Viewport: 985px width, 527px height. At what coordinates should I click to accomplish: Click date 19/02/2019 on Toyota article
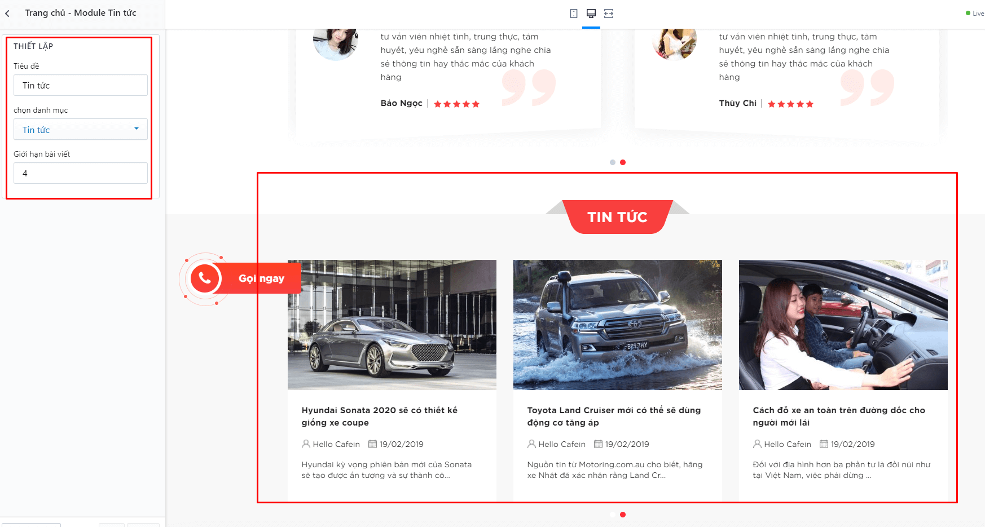(x=627, y=444)
